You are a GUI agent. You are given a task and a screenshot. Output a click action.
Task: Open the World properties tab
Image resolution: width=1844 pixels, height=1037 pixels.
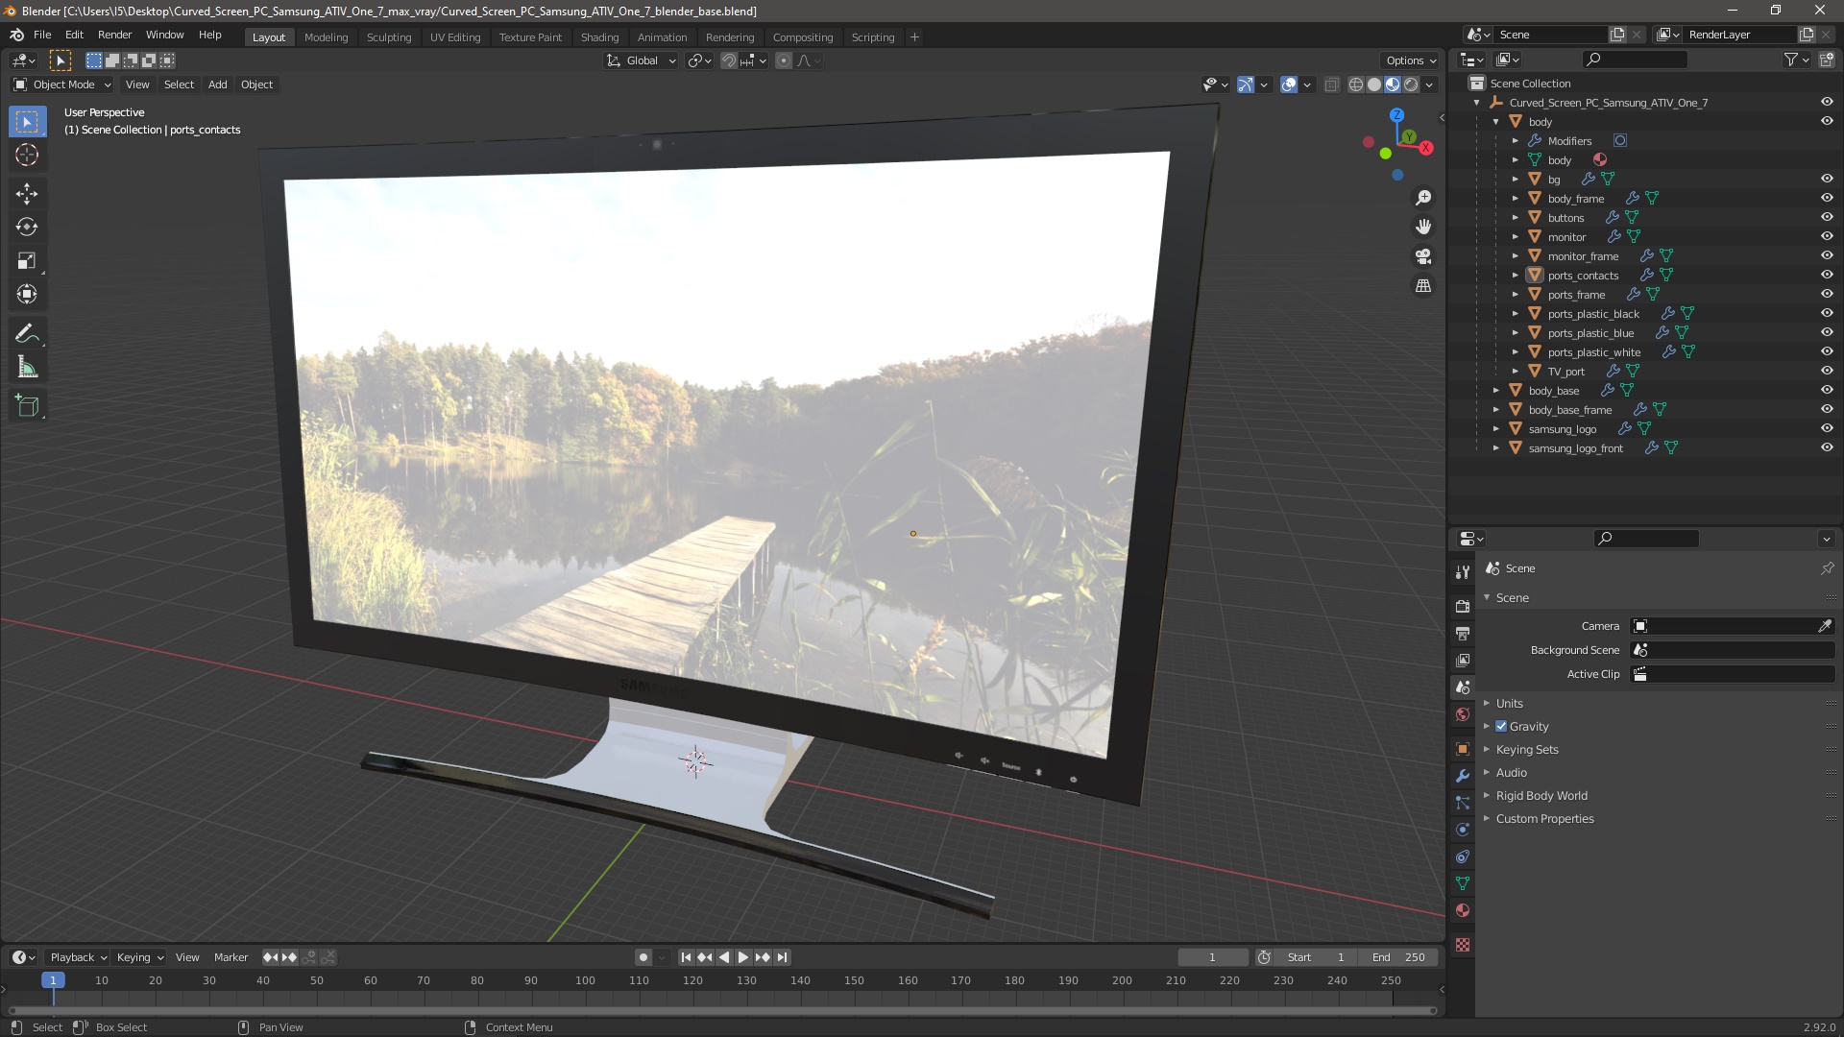click(1463, 714)
